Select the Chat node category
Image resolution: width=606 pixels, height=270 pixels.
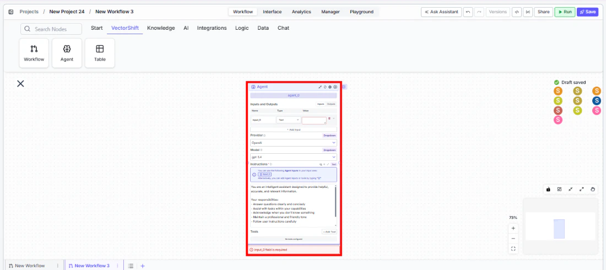click(283, 28)
